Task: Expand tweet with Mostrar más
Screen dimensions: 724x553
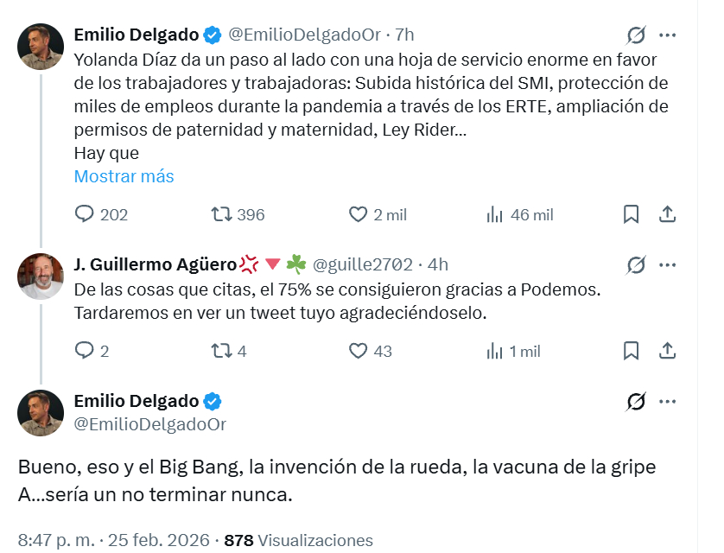Action: pyautogui.click(x=124, y=176)
